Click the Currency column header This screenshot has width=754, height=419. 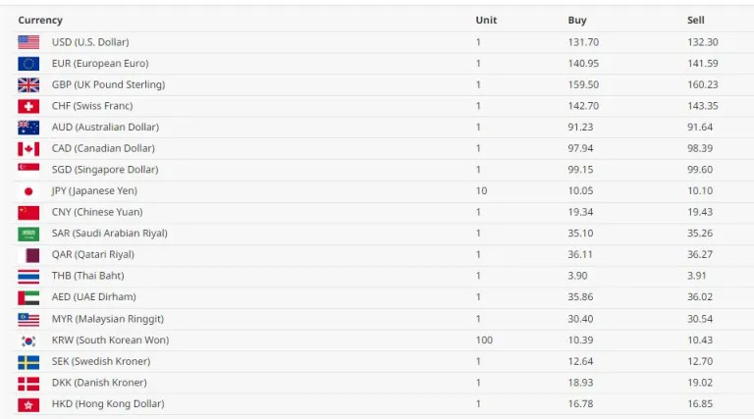(40, 21)
